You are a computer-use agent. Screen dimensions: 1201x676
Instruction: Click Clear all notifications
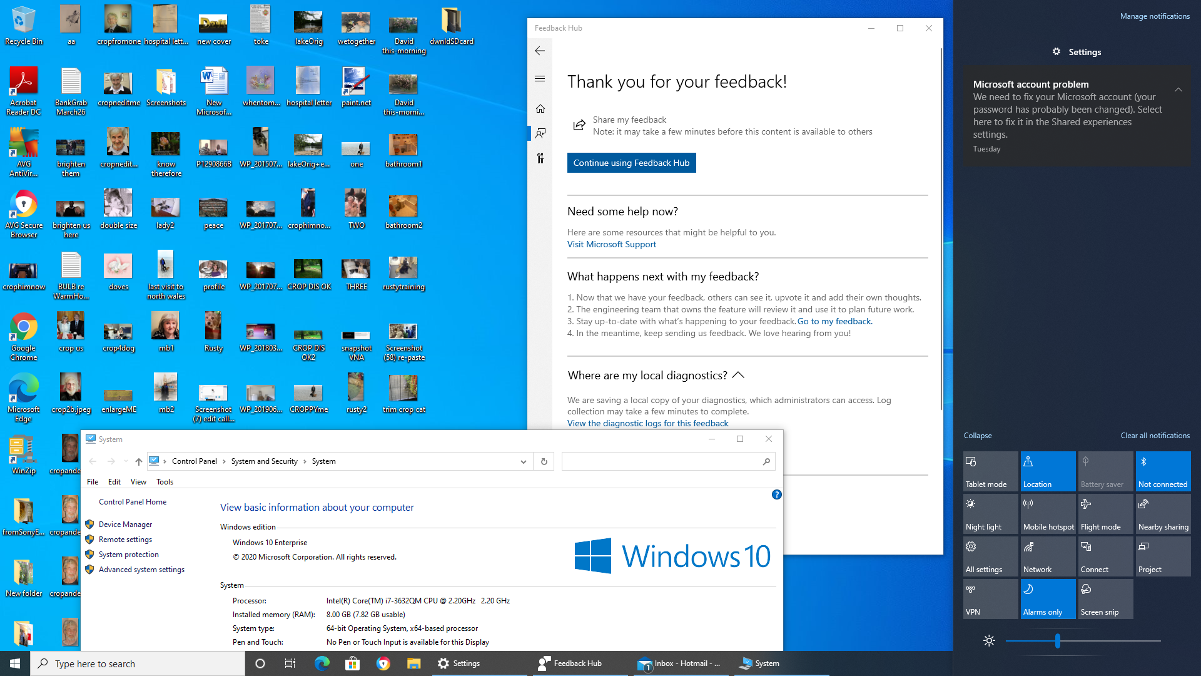pos(1155,436)
